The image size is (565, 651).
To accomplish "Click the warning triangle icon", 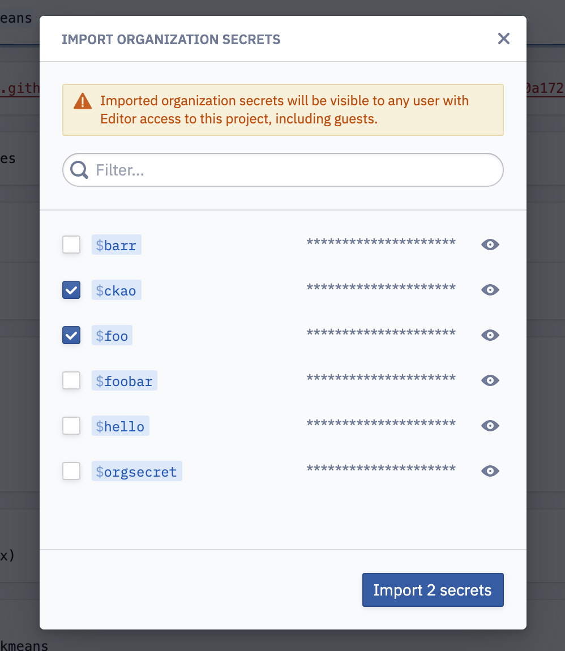I will coord(83,101).
